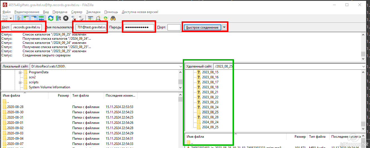The width and height of the screenshot is (370, 148).
Task: Open process queue settings icon
Action: coord(58,18)
